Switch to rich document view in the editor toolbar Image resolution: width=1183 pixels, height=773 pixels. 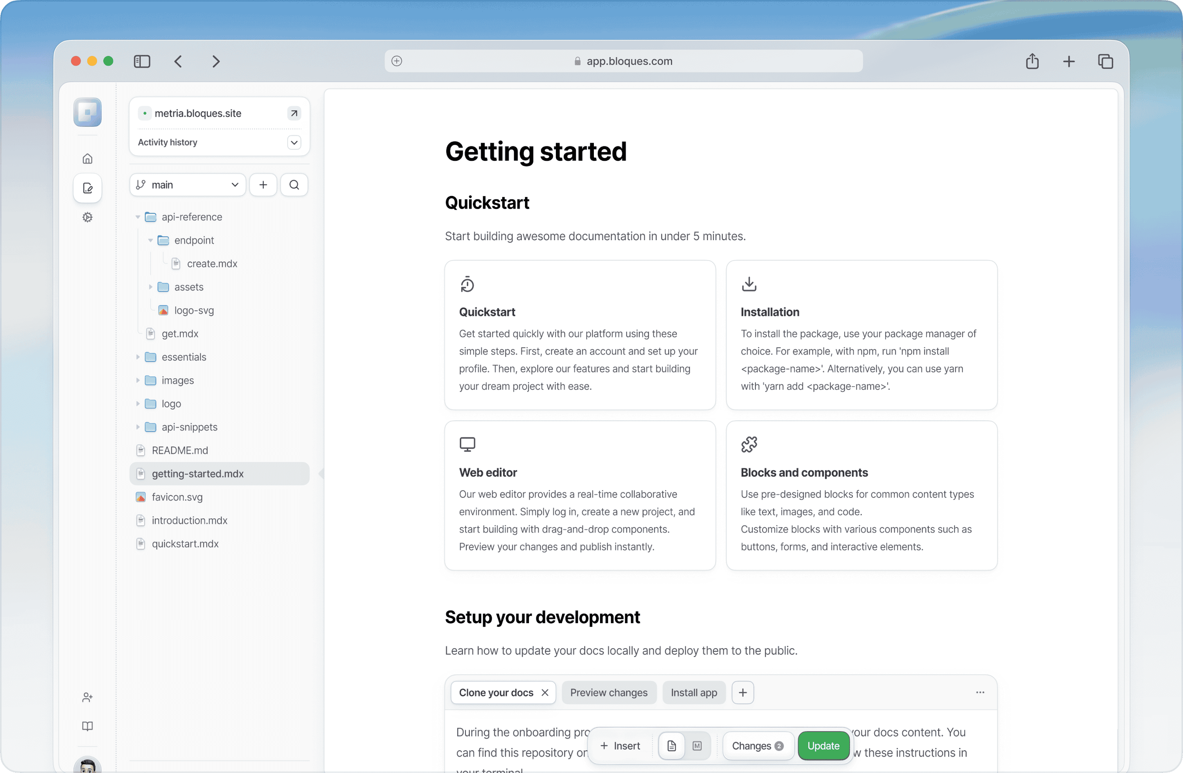[x=671, y=746]
